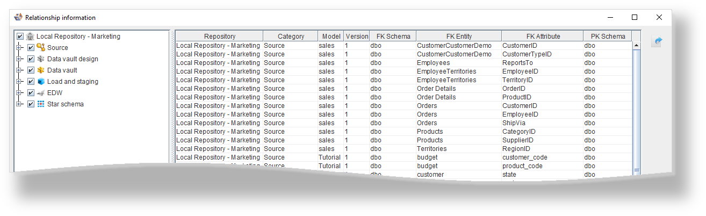Sort by the FK Entity column header
This screenshot has height=216, width=706.
459,36
